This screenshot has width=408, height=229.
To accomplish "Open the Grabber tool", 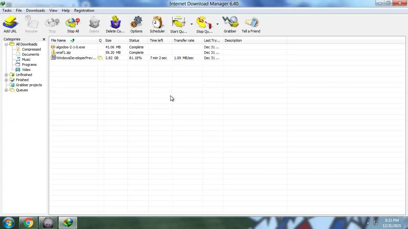I will tap(230, 25).
